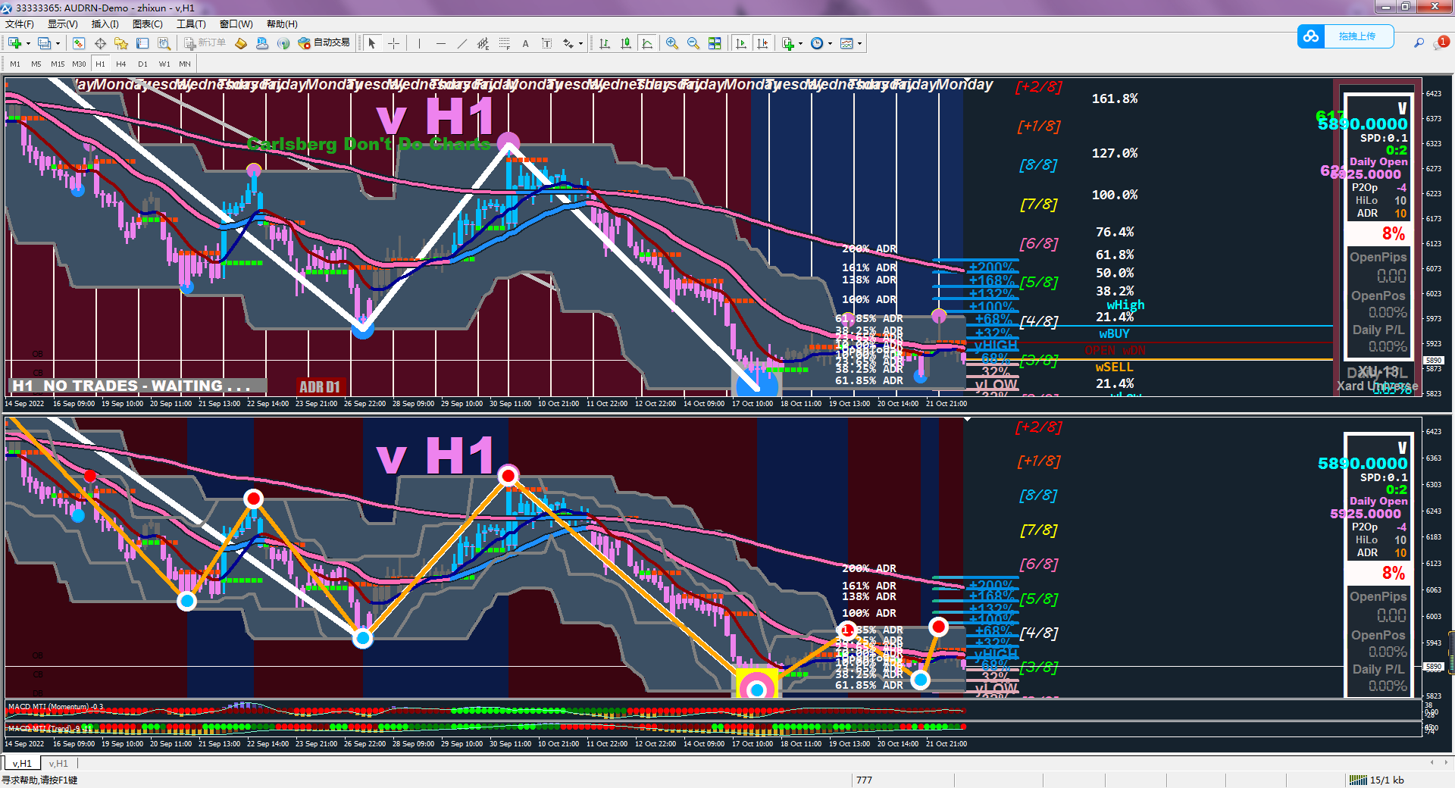
Task: Launch MetaEditor with the yellow book icon
Action: (241, 43)
